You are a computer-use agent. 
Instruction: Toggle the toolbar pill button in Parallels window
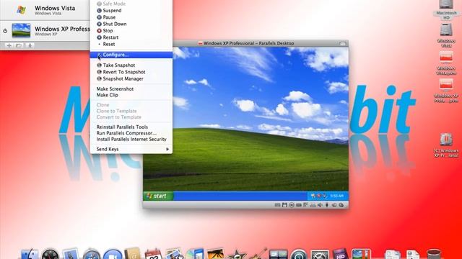coord(342,43)
